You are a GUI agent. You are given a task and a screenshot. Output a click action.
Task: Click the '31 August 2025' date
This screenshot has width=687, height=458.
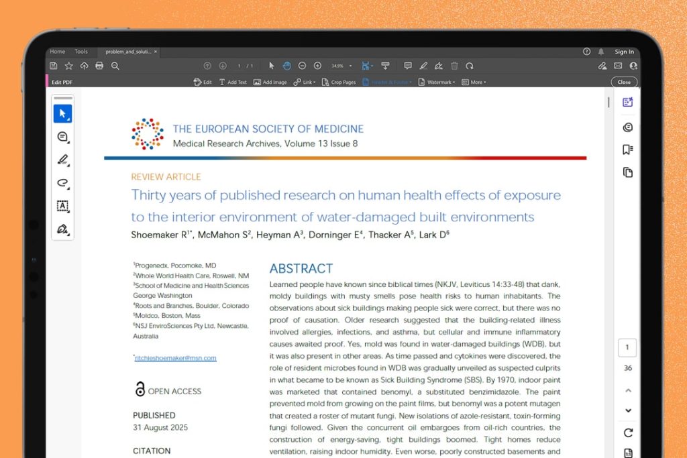coord(160,427)
